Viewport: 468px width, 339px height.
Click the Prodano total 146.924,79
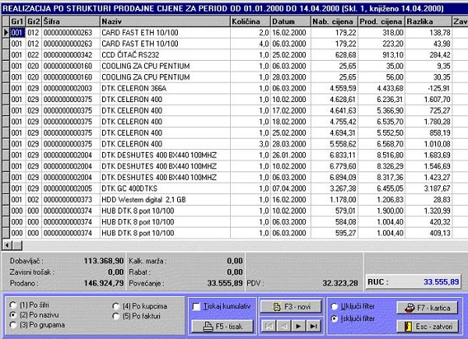point(104,283)
